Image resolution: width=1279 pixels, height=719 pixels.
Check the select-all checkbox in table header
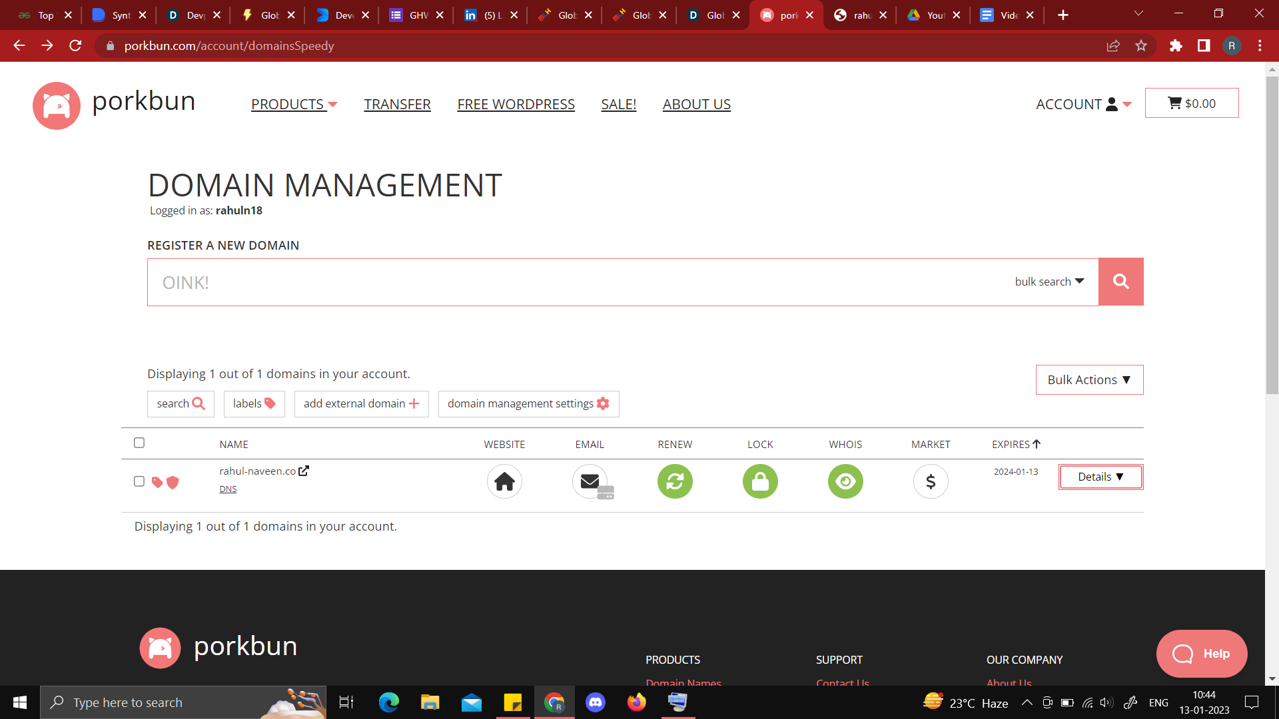139,443
